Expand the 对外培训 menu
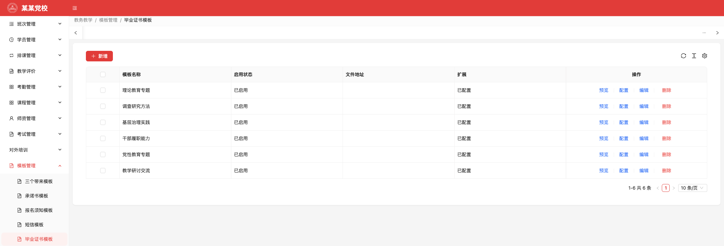The height and width of the screenshot is (246, 724). [x=35, y=150]
